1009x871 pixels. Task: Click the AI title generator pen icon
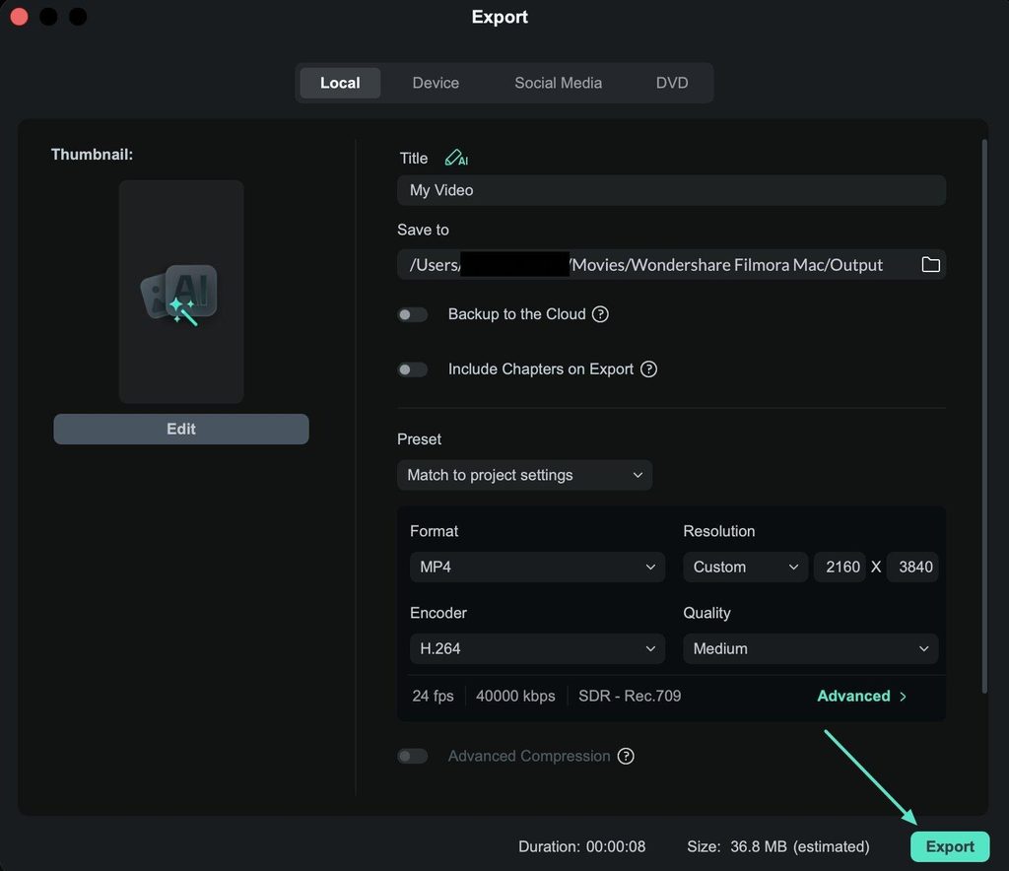[x=456, y=158]
